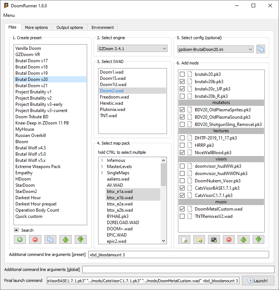
Task: Switch to More options tab
Action: (x=36, y=27)
